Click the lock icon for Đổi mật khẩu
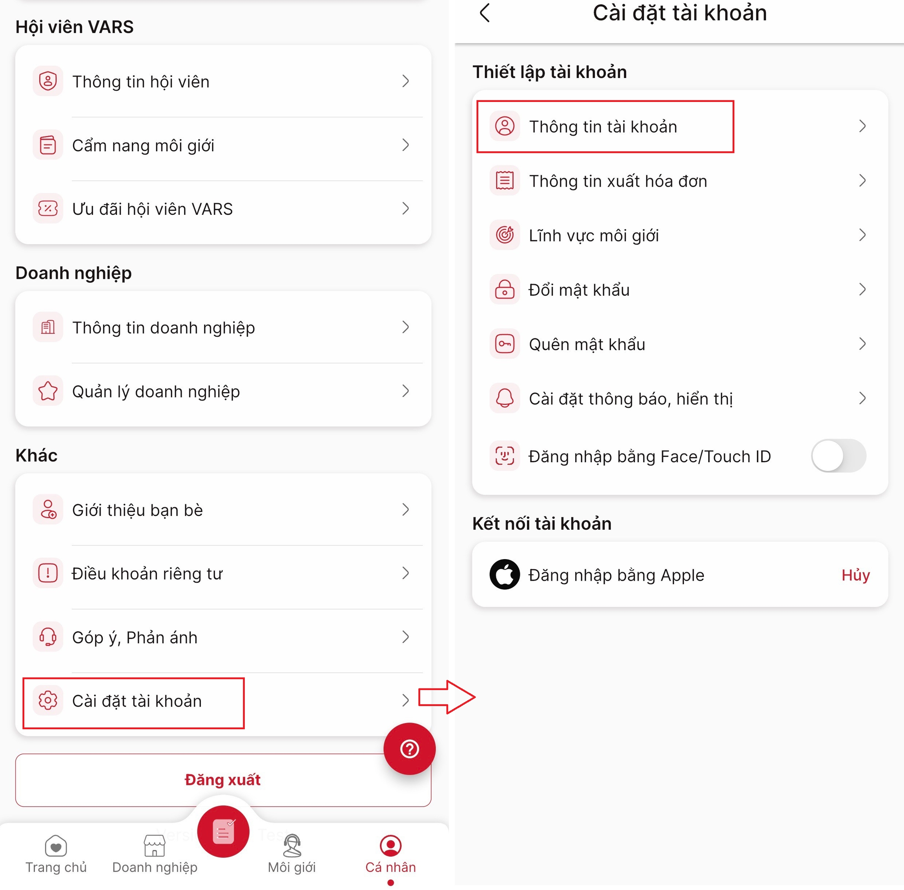The height and width of the screenshot is (890, 904). tap(505, 289)
